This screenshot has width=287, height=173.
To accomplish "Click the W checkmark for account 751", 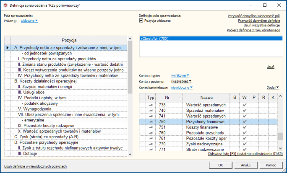I will (244, 127).
